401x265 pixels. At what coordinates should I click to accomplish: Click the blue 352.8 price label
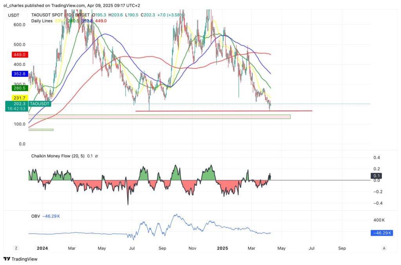[x=18, y=74]
